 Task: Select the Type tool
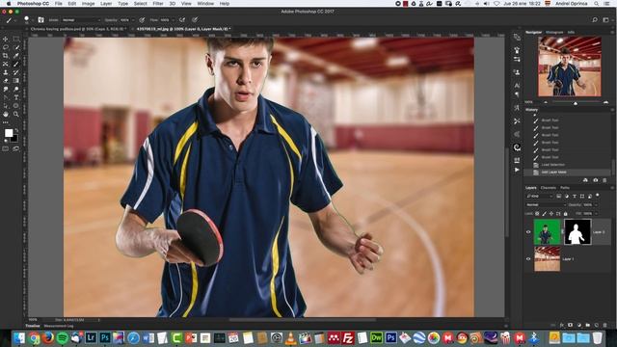coord(16,97)
